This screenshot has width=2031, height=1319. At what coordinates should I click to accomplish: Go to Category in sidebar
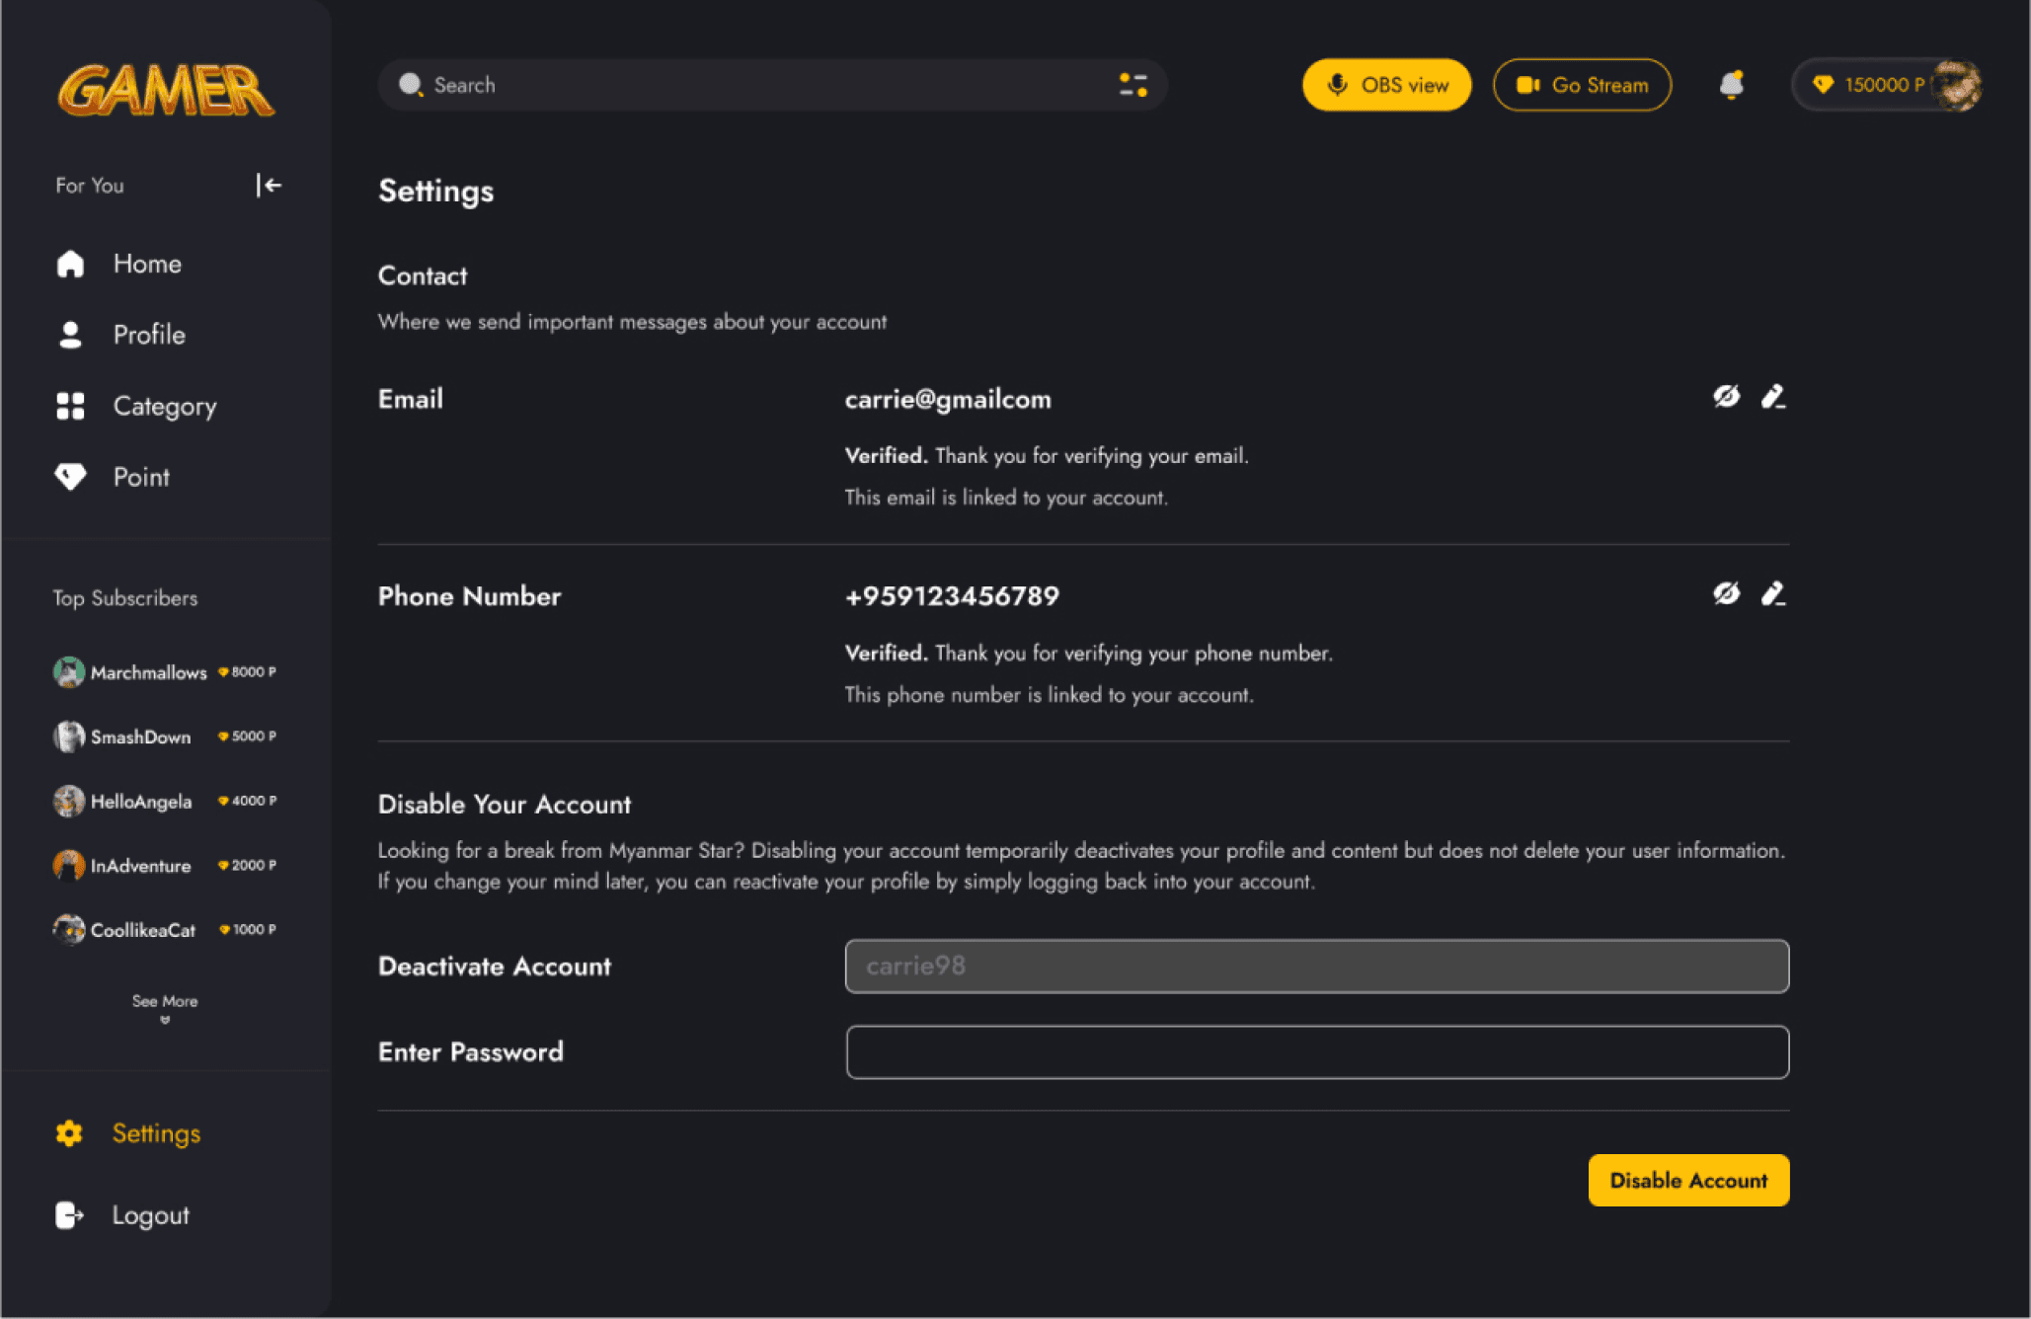point(164,406)
